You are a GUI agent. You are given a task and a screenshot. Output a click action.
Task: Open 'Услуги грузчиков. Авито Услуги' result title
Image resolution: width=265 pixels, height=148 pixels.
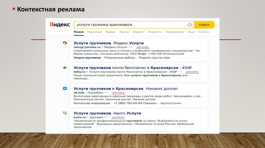click(x=107, y=113)
